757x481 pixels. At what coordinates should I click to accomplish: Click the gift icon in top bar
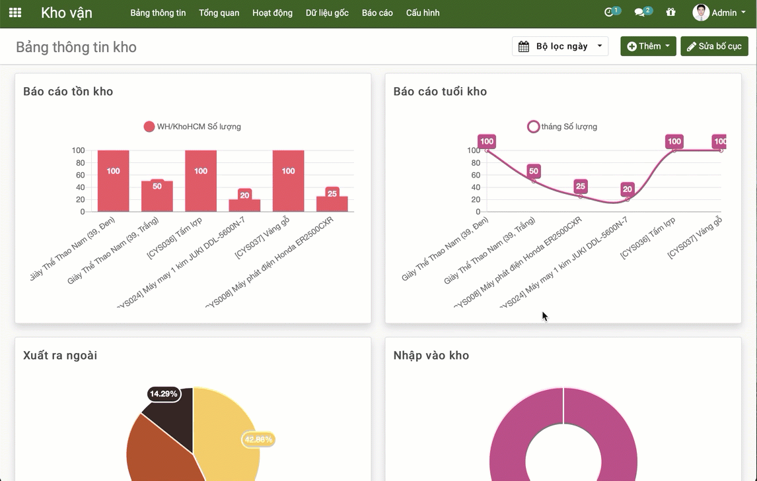(x=670, y=13)
